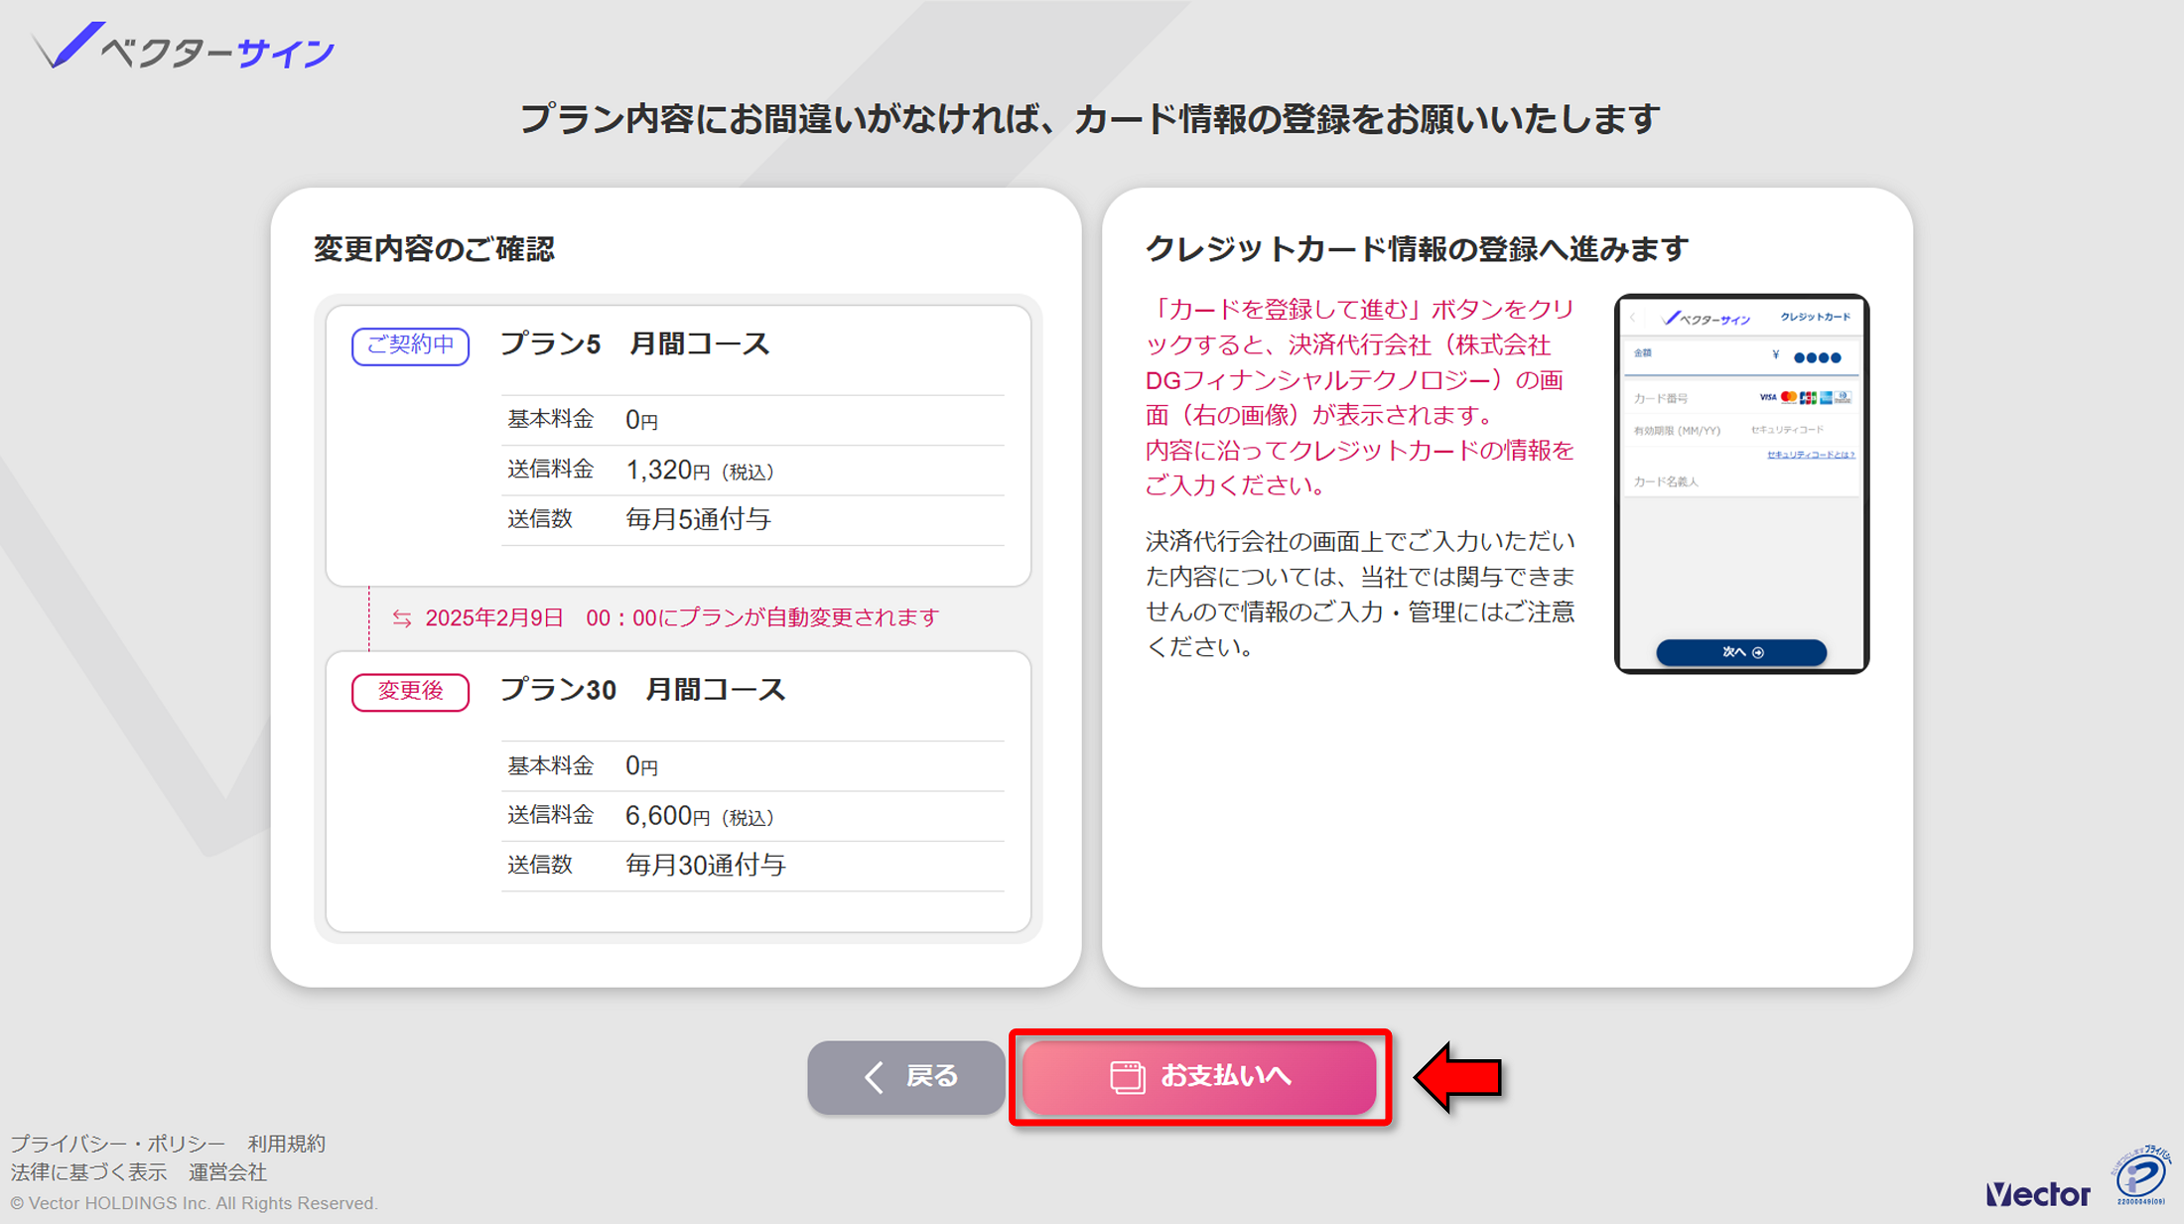Click the card icon inside お支払いへ button

1128,1077
